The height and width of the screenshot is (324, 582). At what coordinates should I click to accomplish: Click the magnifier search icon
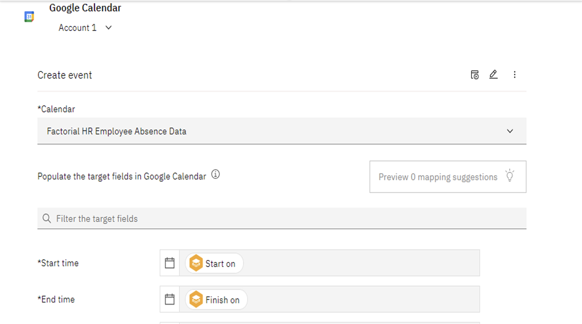click(x=47, y=219)
